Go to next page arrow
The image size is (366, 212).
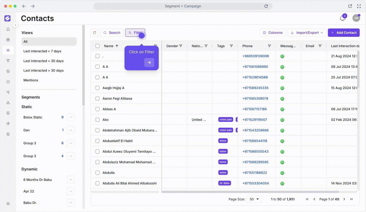(344, 199)
